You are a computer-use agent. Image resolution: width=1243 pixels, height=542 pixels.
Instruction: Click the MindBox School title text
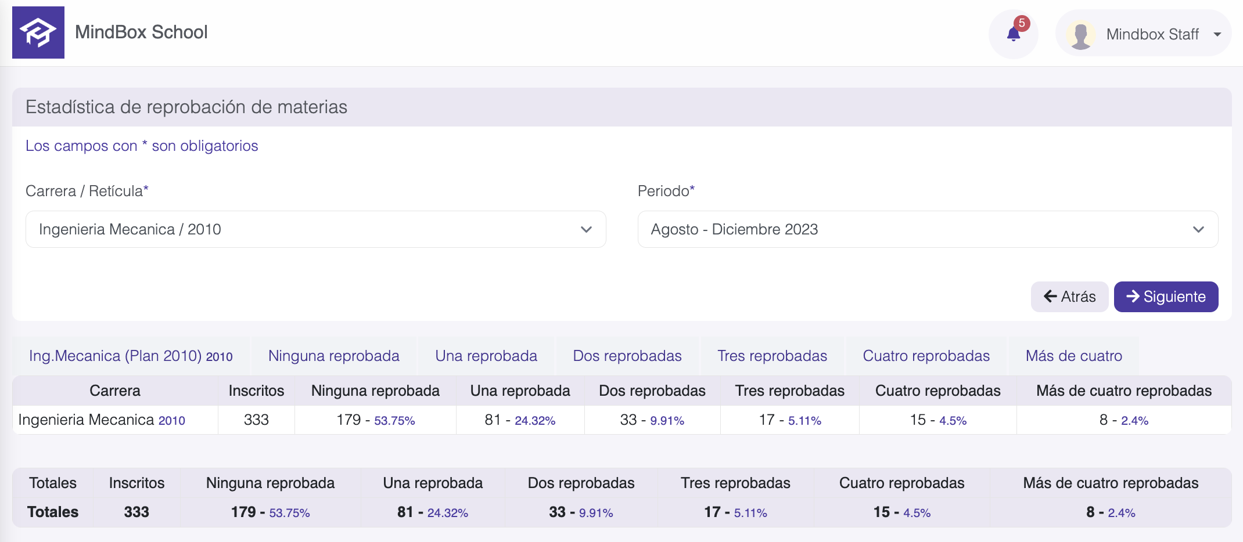(x=141, y=32)
